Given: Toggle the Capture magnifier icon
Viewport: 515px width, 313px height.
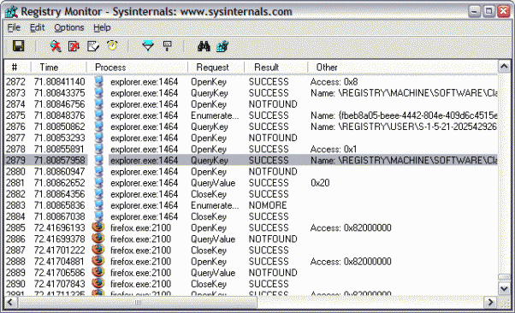Looking at the screenshot, I should (x=56, y=46).
